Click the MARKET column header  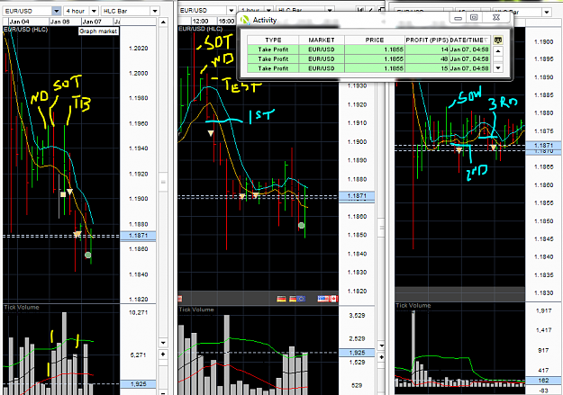[x=322, y=40]
